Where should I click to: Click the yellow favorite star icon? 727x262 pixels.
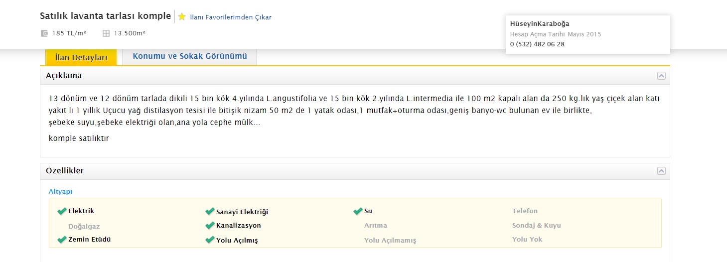[x=182, y=16]
